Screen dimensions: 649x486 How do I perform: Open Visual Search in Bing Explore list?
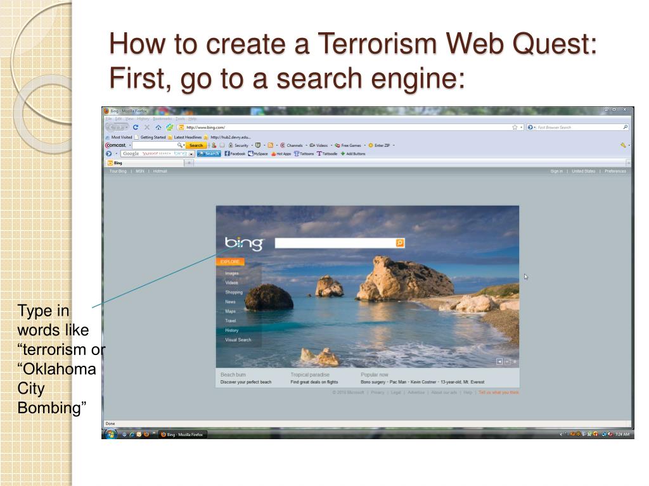click(238, 340)
